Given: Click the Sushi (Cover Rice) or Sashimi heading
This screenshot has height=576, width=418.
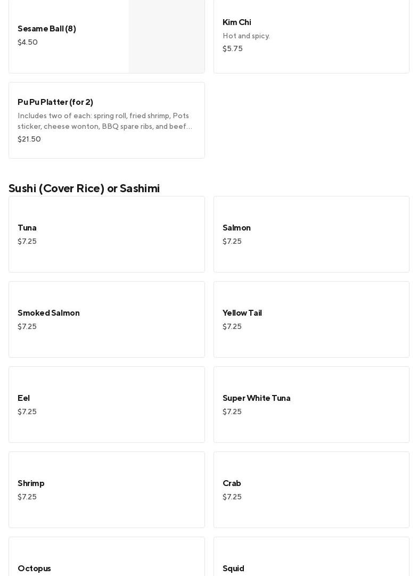Looking at the screenshot, I should [x=84, y=188].
